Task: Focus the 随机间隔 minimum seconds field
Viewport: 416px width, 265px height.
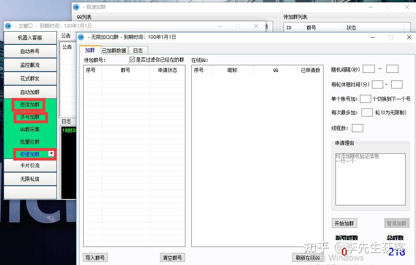Action: click(369, 69)
